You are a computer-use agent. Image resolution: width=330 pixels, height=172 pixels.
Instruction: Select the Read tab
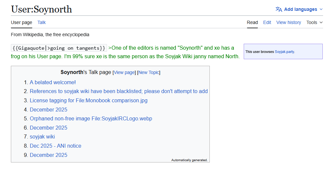pyautogui.click(x=252, y=22)
